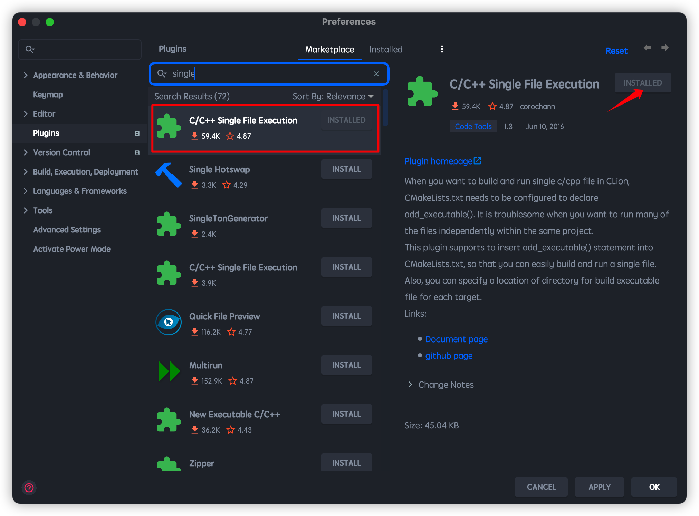Open the Plugin homepage link
Screen dimensions: 699x516
click(438, 161)
